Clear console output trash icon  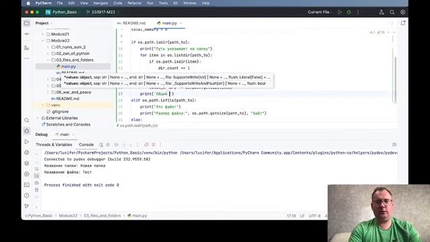[37, 190]
